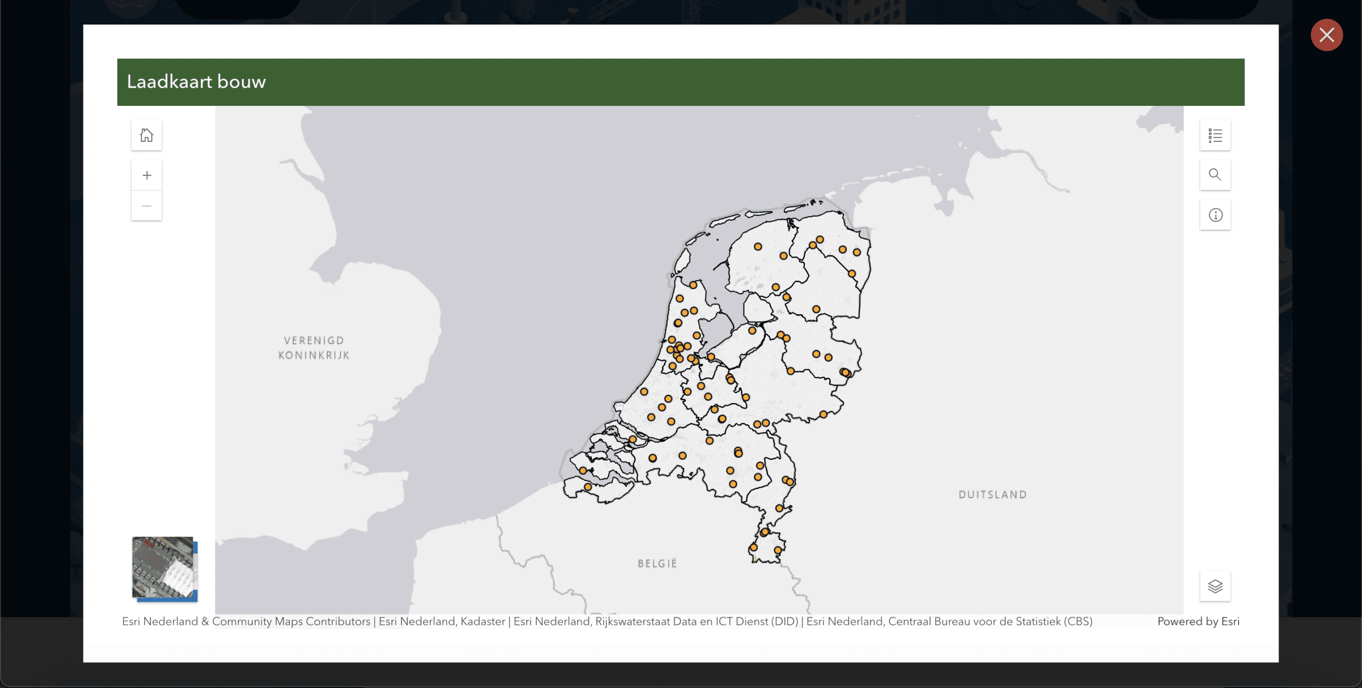Click the VERENIGD KONINKRIJK map label
This screenshot has width=1362, height=688.
pos(314,348)
